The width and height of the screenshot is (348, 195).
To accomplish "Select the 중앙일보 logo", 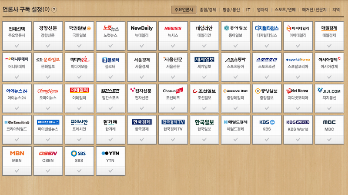I will [266, 91].
